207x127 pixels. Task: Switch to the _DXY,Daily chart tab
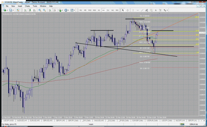click(86, 120)
